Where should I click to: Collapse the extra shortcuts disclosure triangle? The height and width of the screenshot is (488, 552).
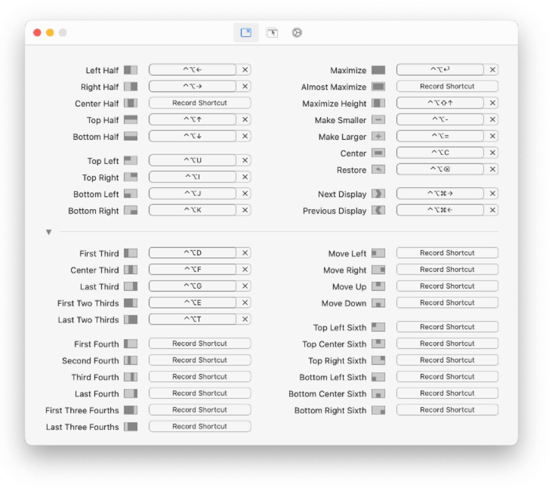pos(49,232)
